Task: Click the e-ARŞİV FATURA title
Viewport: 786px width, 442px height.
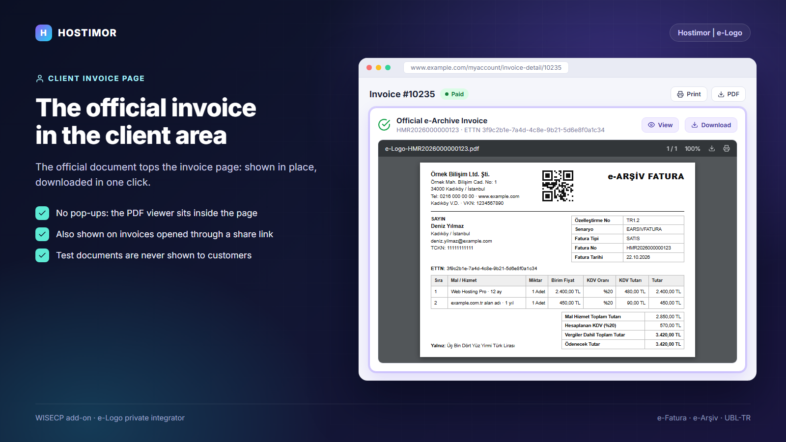Action: 646,176
